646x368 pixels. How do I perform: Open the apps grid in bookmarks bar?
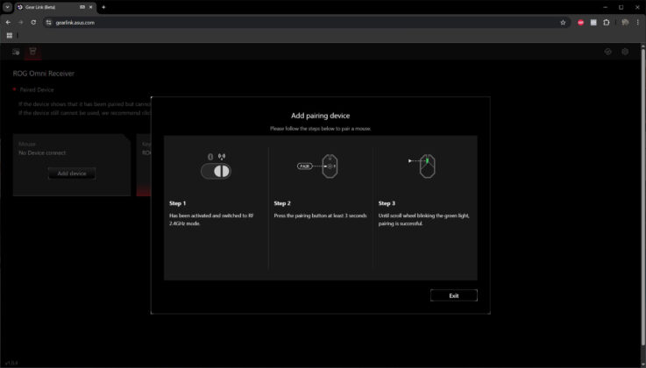[x=10, y=36]
